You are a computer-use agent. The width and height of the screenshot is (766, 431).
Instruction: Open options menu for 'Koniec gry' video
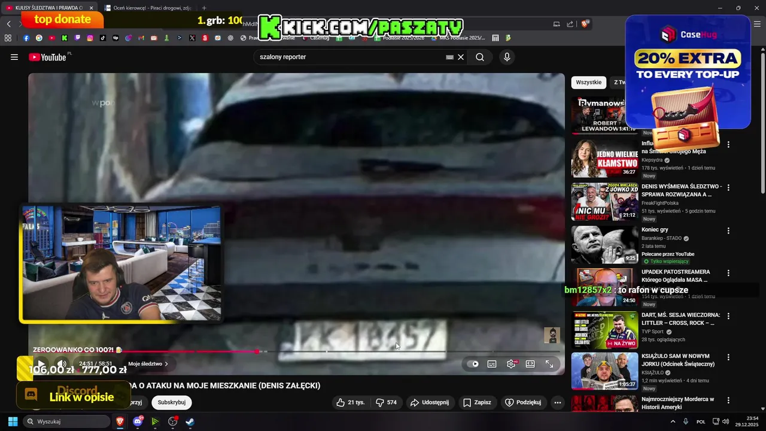tap(728, 230)
